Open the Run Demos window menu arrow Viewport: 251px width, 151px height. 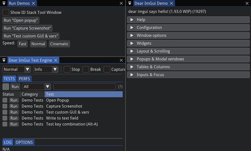click(4, 3)
